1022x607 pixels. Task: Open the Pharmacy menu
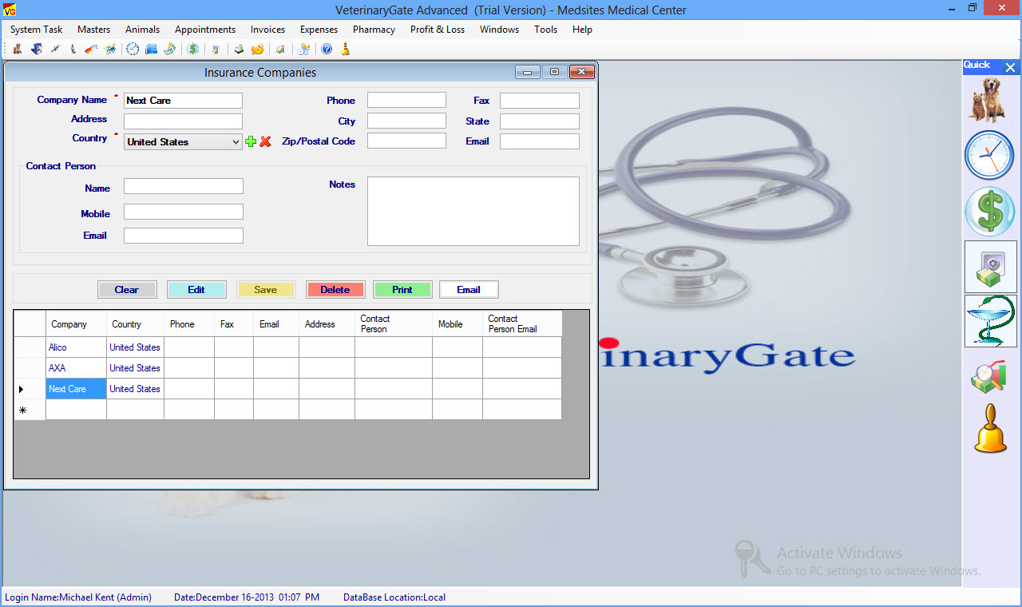click(374, 30)
